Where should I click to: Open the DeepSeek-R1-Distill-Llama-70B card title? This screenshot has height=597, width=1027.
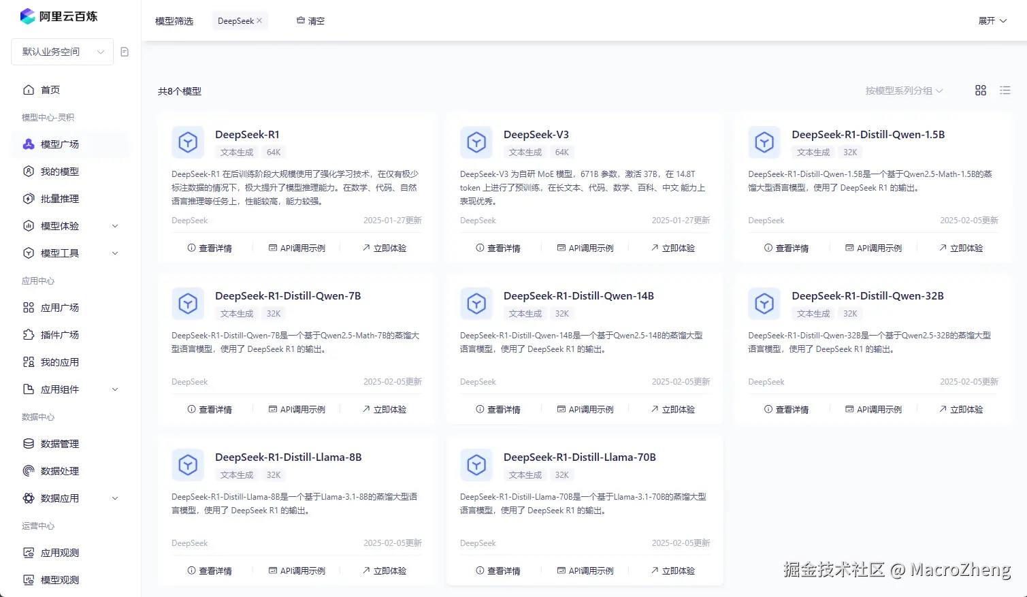[580, 457]
